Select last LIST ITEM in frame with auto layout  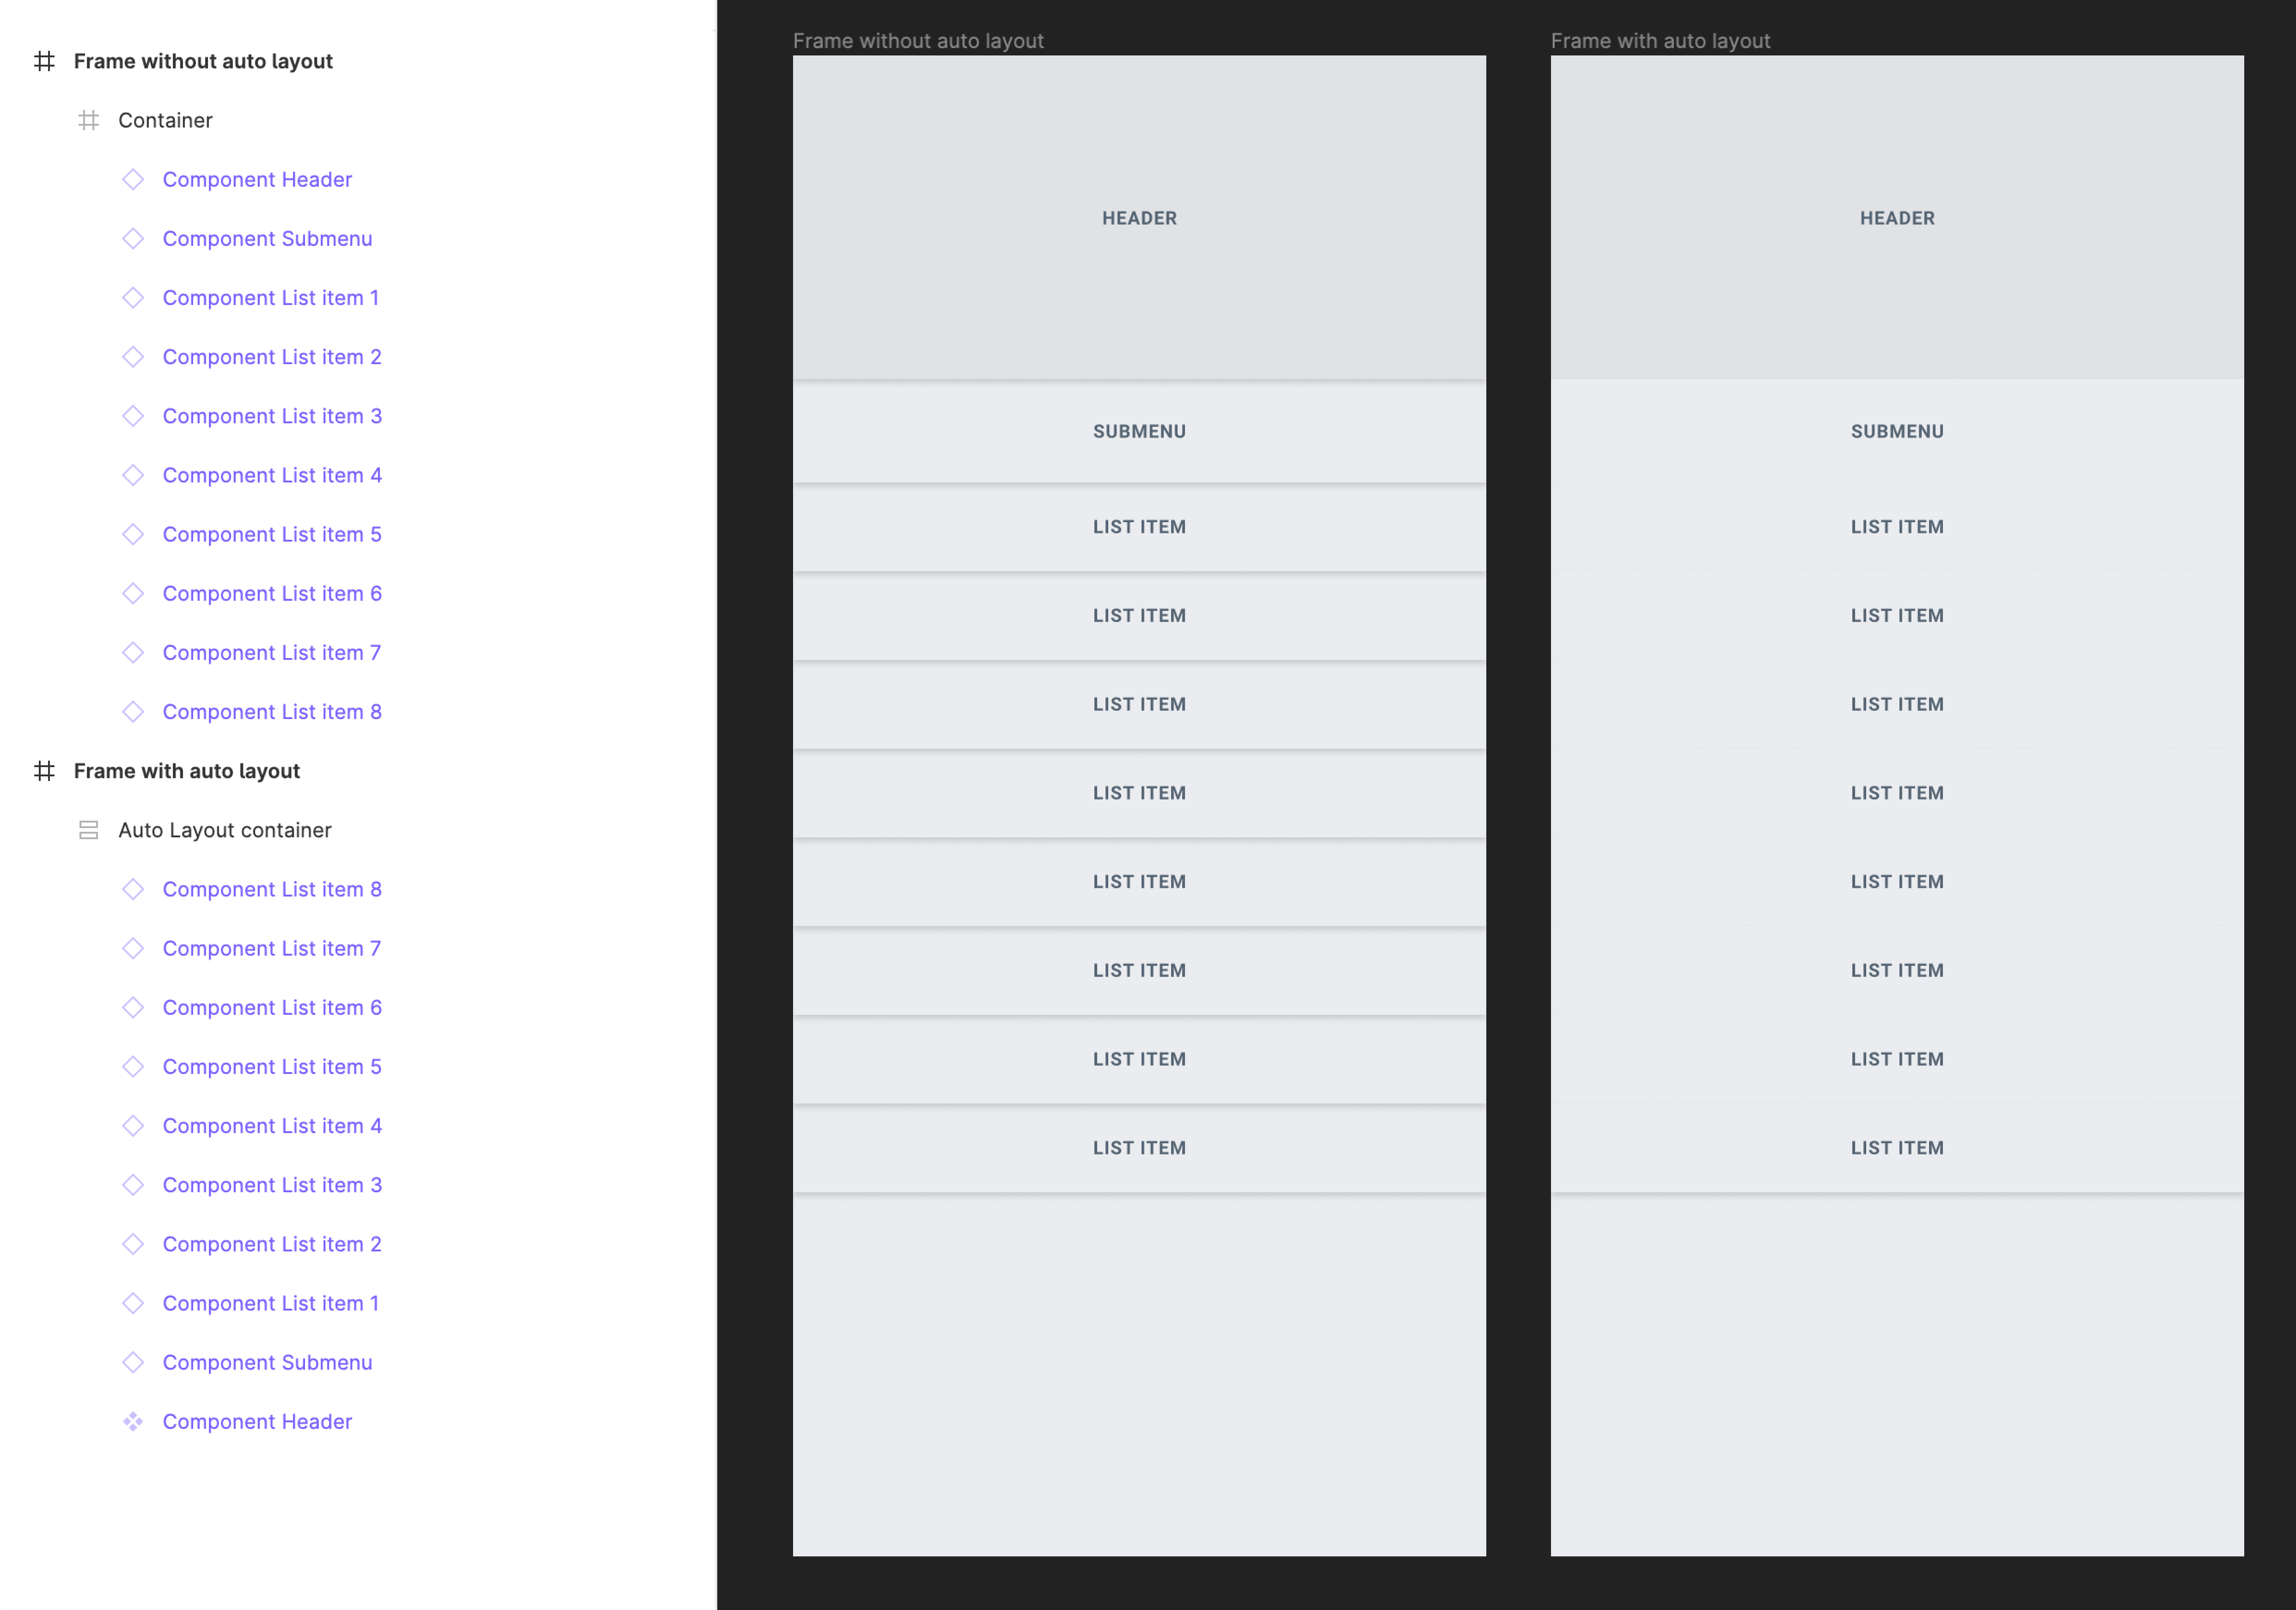(x=1897, y=1148)
